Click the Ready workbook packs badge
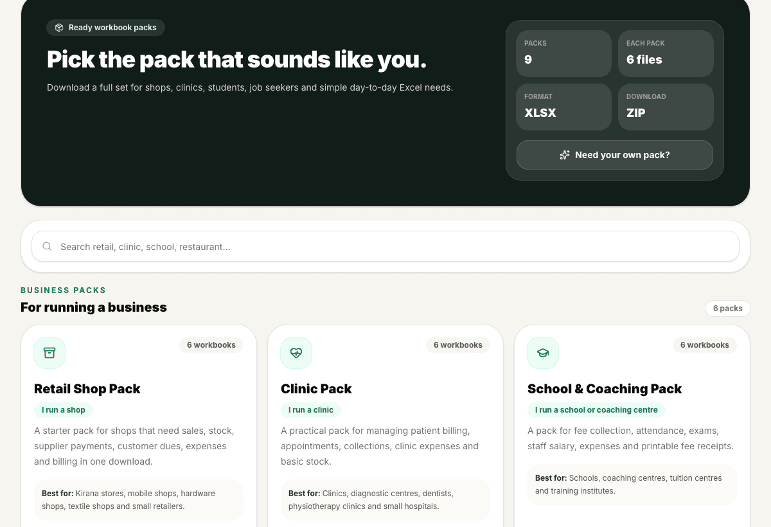771x527 pixels. click(x=106, y=28)
